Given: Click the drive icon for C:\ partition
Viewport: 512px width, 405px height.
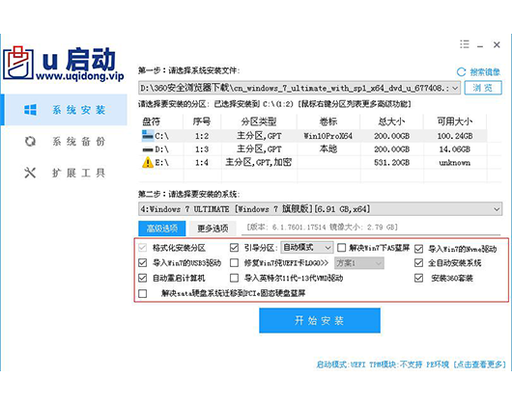Looking at the screenshot, I should pyautogui.click(x=148, y=136).
